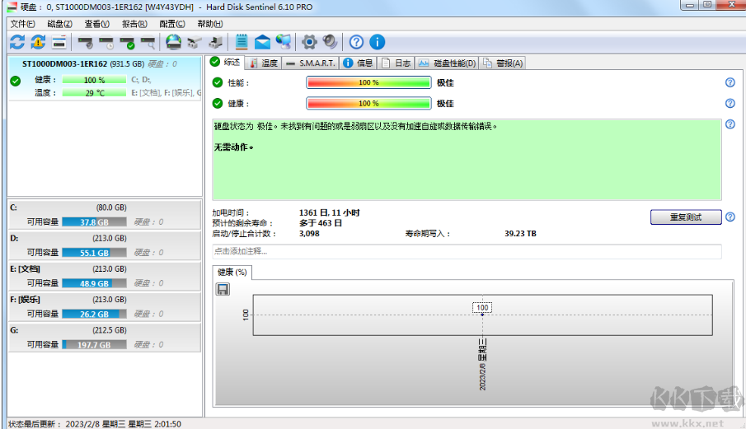Click the save floppy icon above health chart
This screenshot has width=746, height=429.
coord(223,289)
